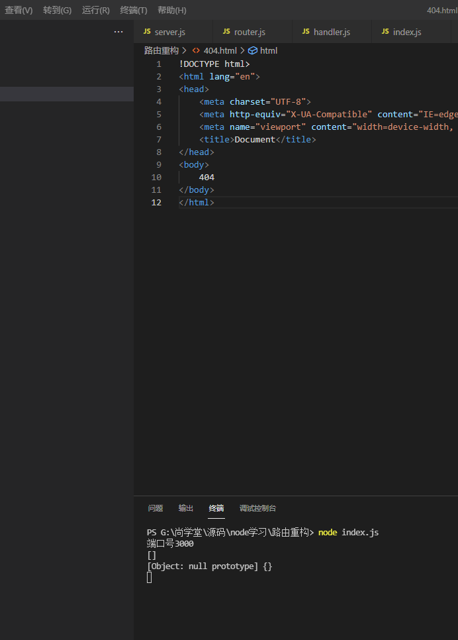This screenshot has width=458, height=640.
Task: Click the closing </body> tag
Action: pyautogui.click(x=196, y=189)
